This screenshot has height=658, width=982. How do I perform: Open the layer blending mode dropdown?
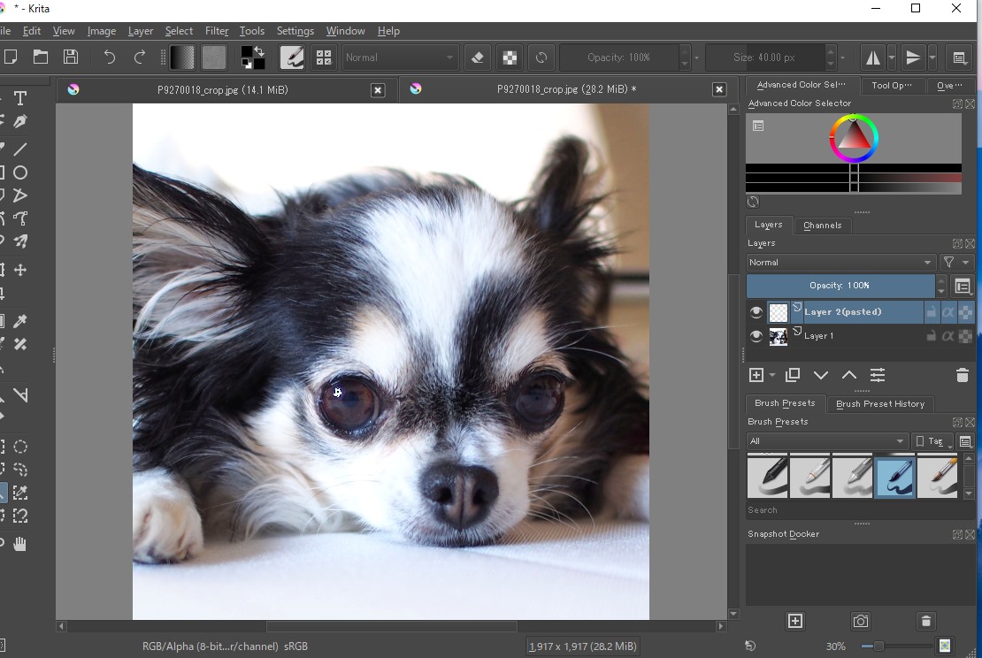841,263
